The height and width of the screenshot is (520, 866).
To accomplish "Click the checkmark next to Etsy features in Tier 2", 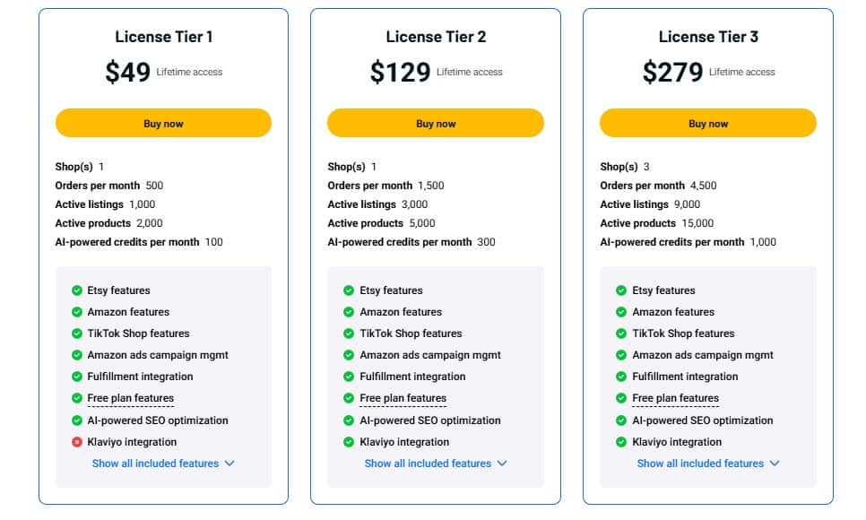I will point(351,290).
